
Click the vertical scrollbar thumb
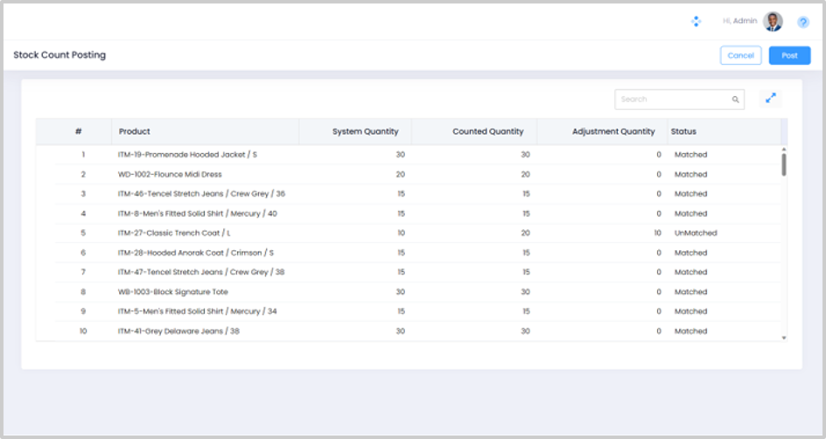tap(783, 164)
